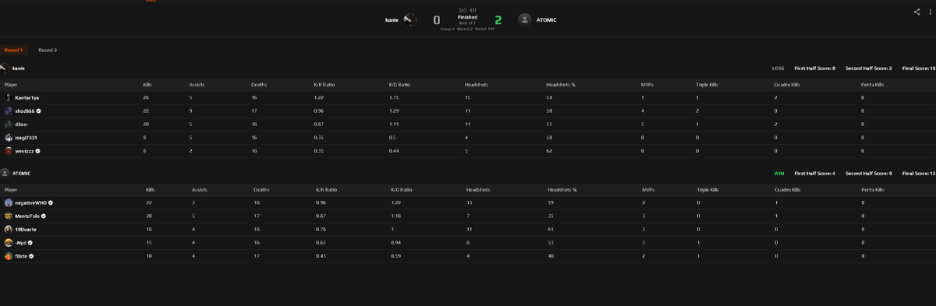This screenshot has width=936, height=306.
Task: Click ATOMIC team avatar in match header
Action: click(525, 19)
